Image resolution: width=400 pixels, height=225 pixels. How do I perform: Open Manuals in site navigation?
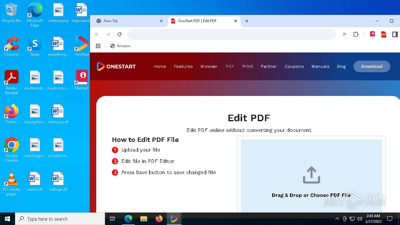(320, 66)
